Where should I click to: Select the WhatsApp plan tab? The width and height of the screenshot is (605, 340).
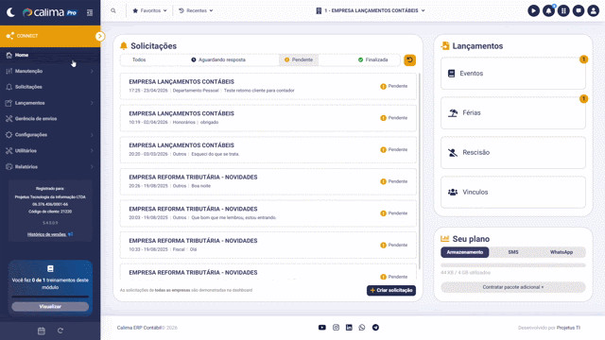click(x=562, y=252)
